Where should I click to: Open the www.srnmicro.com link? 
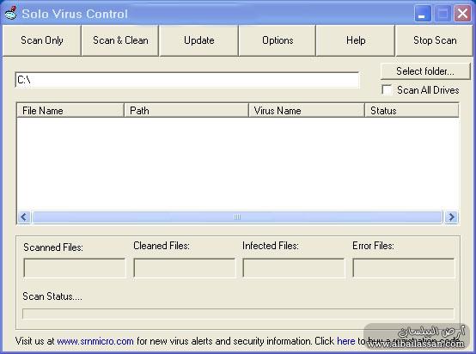pyautogui.click(x=95, y=341)
